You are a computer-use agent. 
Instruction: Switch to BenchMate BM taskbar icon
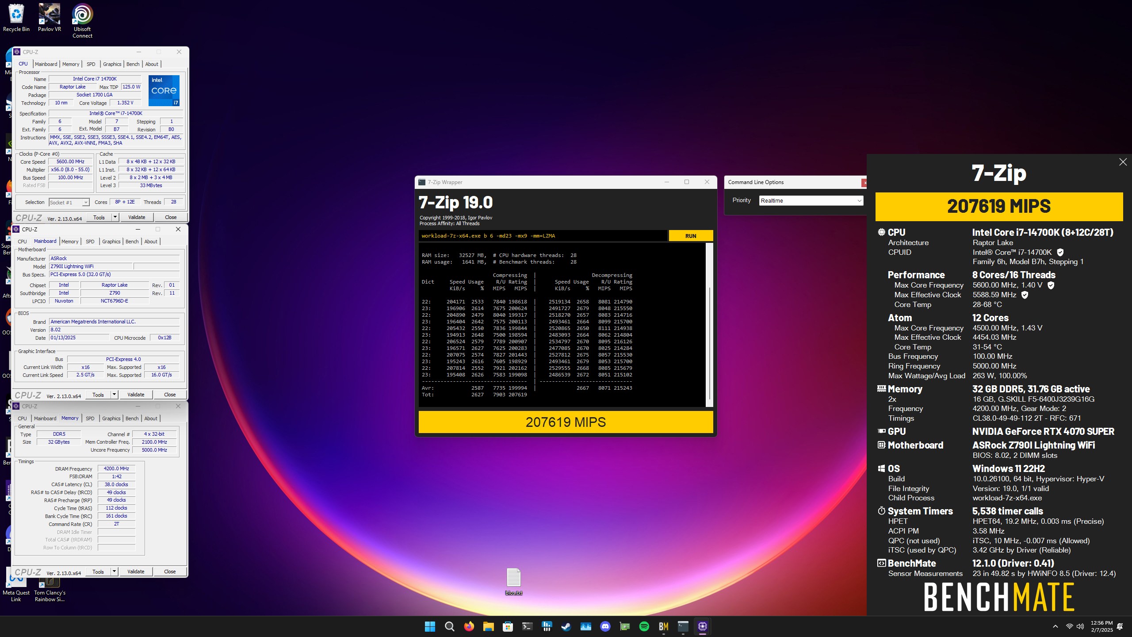pyautogui.click(x=663, y=626)
